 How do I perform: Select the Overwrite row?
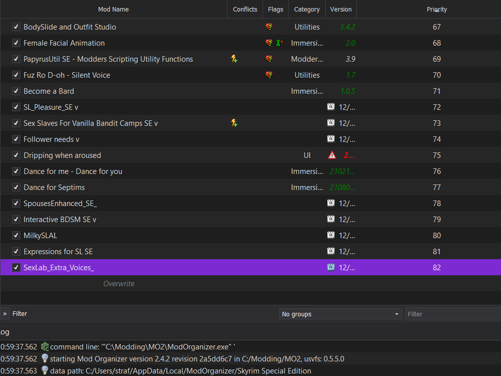pyautogui.click(x=250, y=283)
